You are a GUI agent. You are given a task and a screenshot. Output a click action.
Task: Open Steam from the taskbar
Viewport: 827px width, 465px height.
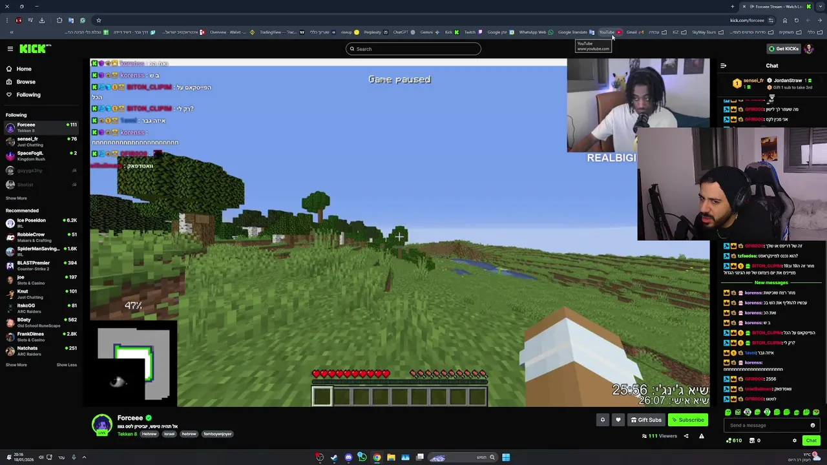pos(334,457)
